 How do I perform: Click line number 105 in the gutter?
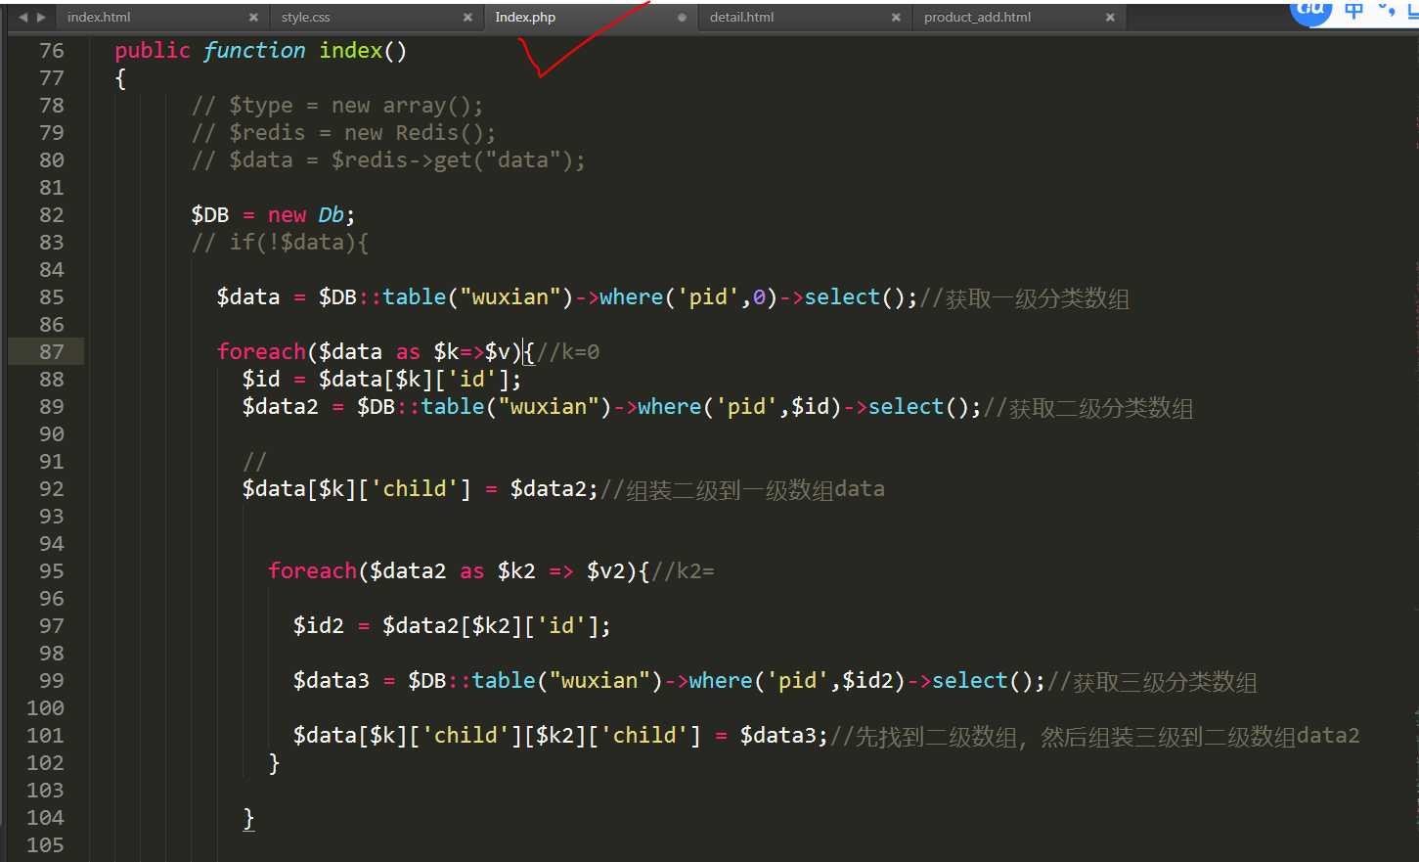click(x=45, y=845)
